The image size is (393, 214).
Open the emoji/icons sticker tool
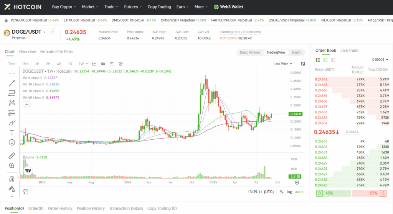(12, 142)
